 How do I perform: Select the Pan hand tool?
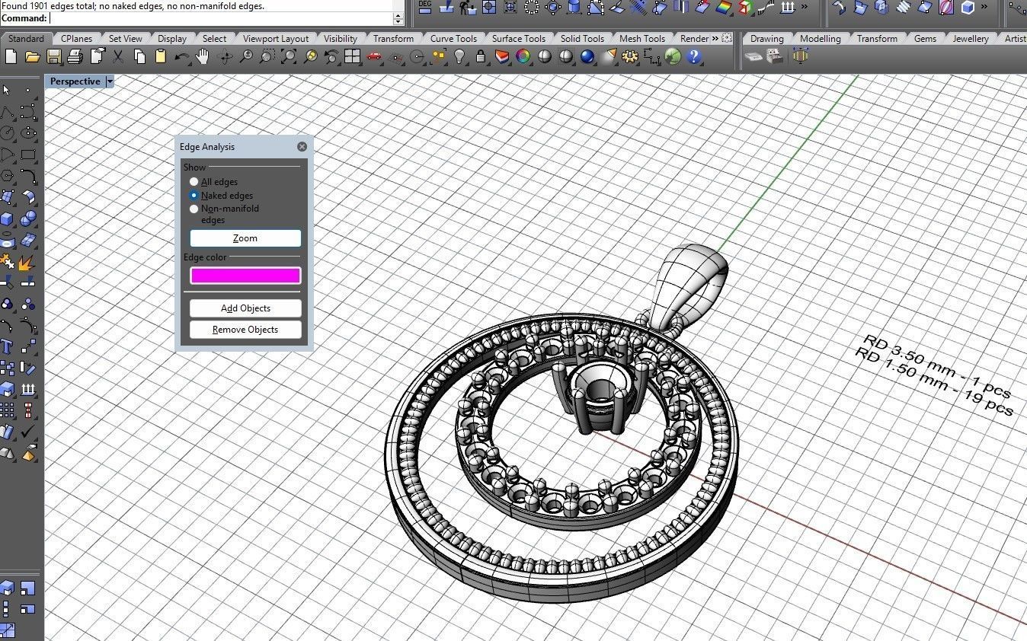pyautogui.click(x=203, y=56)
